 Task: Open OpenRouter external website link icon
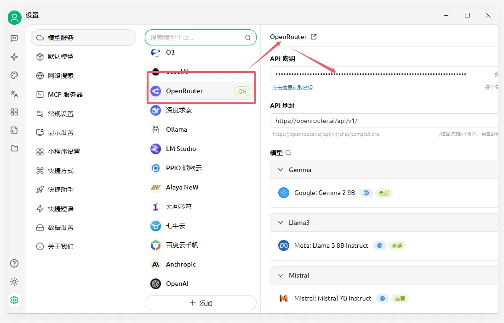pyautogui.click(x=314, y=37)
